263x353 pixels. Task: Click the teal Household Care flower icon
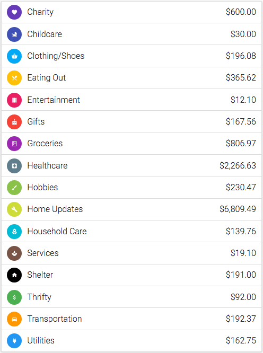14,232
